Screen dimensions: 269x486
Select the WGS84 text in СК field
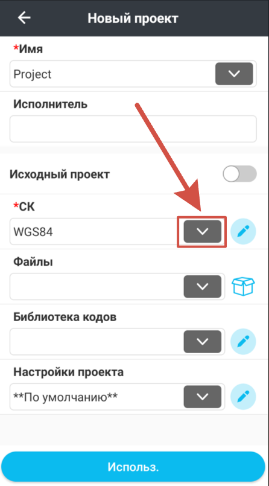tap(33, 232)
